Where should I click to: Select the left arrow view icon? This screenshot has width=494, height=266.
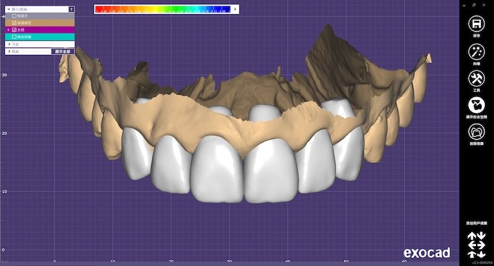[x=472, y=245]
